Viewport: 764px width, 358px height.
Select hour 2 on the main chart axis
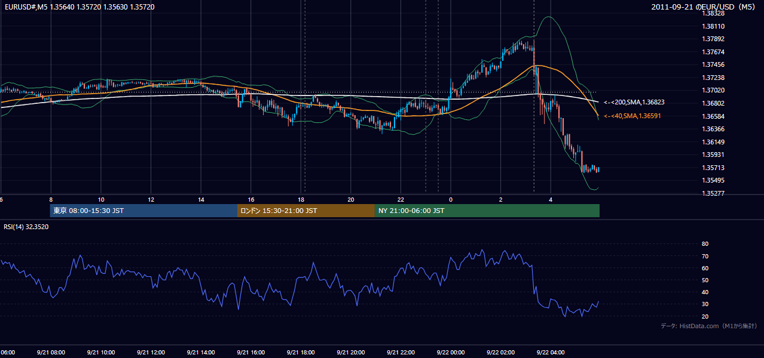pos(501,200)
